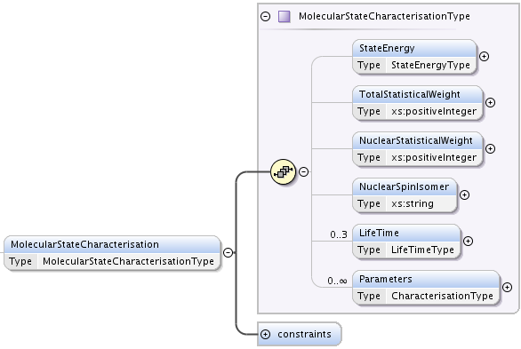Select the StateEnergy element name
Screen dimensions: 521x349
(x=387, y=49)
